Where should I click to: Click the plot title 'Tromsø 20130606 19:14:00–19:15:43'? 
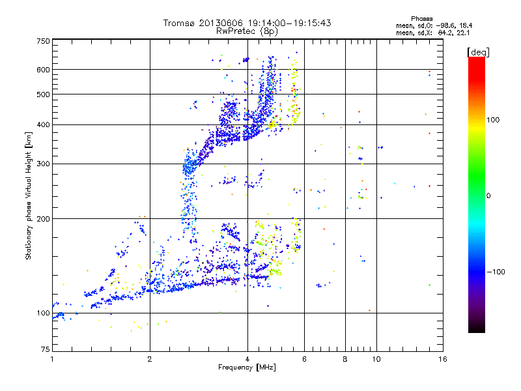(x=247, y=23)
